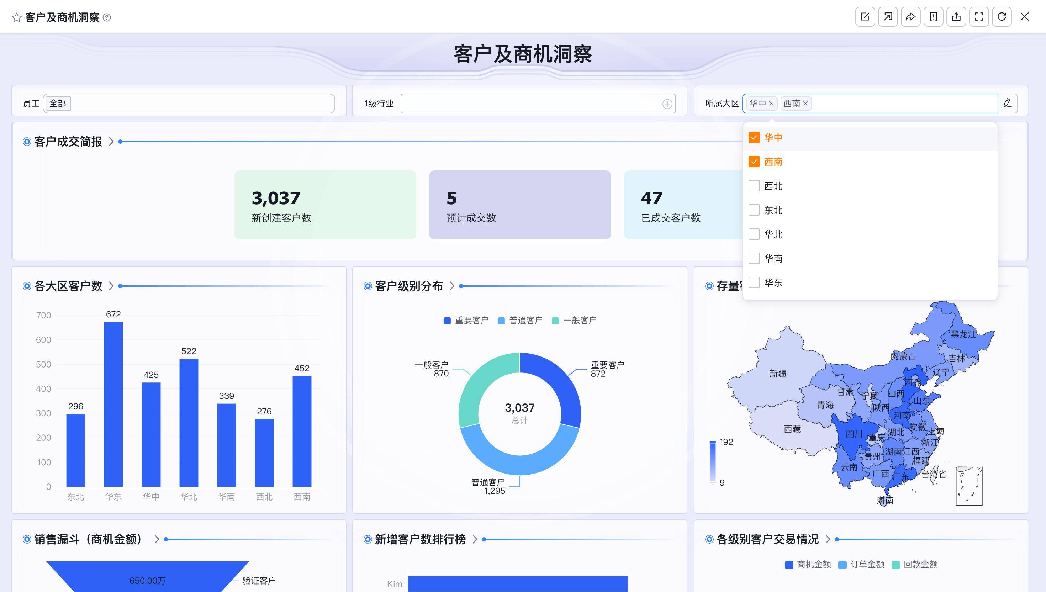Click the plus icon in 1级行业 field
The width and height of the screenshot is (1046, 592).
[667, 104]
